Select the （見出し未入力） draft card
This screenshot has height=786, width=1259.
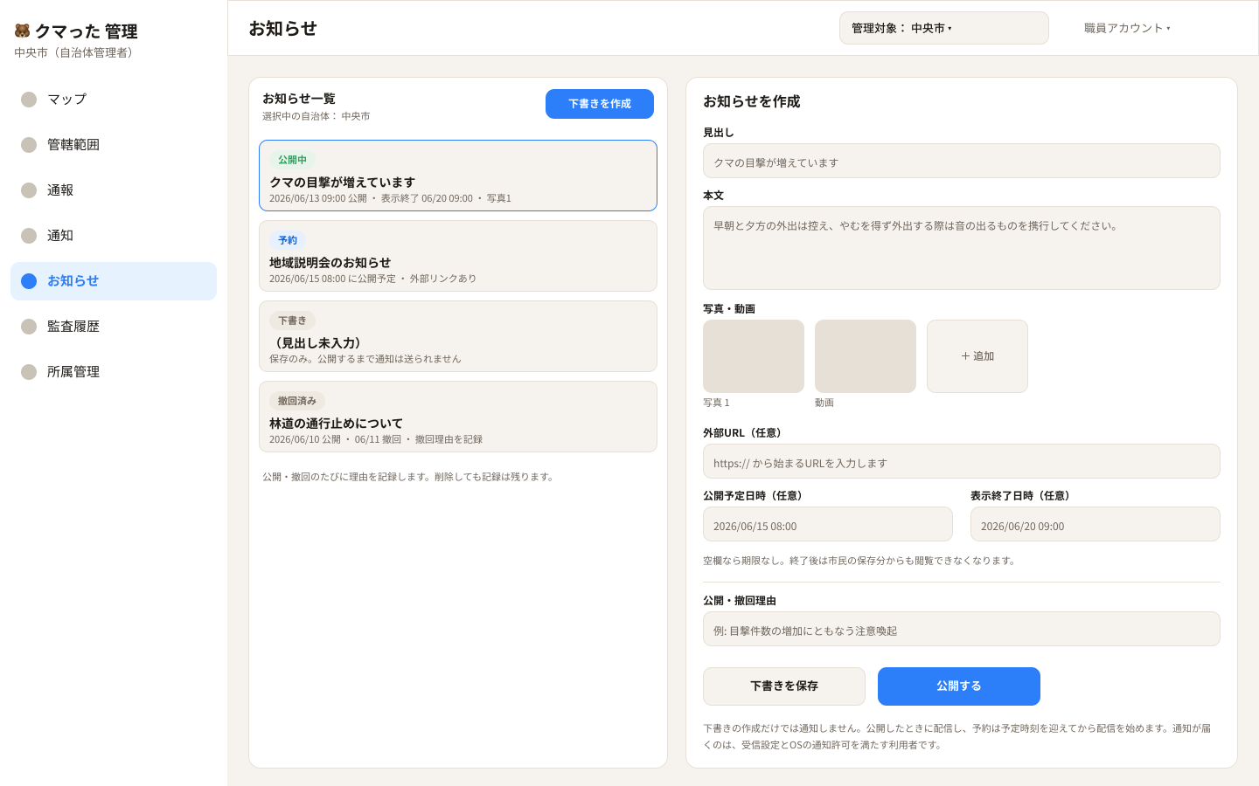coord(458,336)
